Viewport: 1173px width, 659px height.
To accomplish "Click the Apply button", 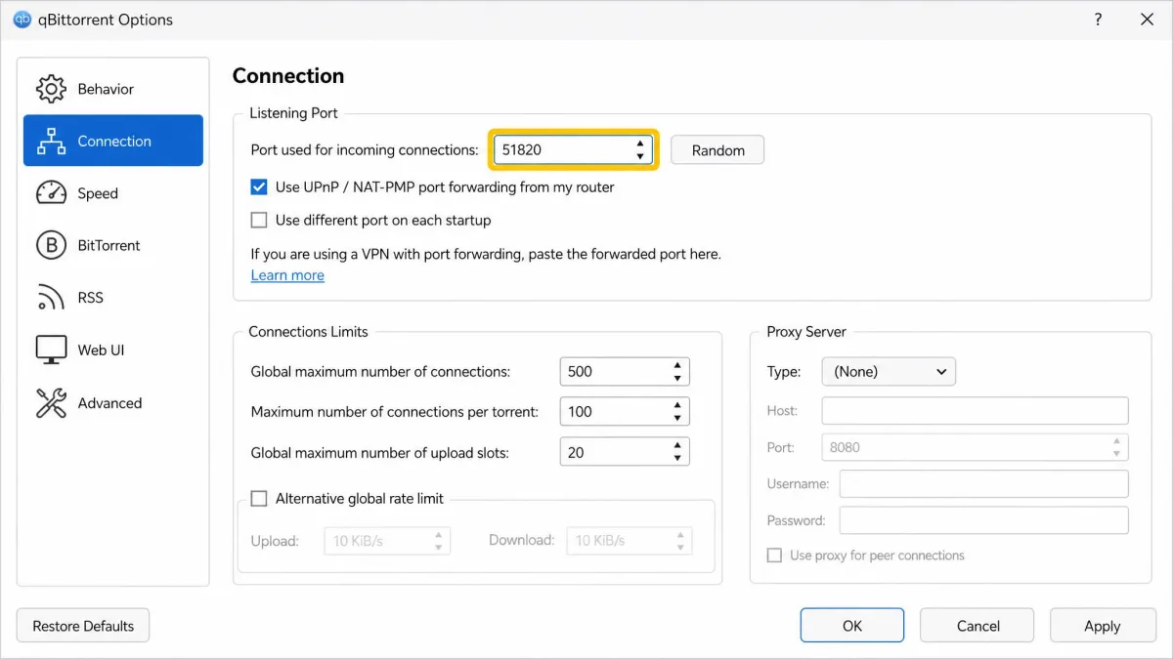I will (1102, 626).
